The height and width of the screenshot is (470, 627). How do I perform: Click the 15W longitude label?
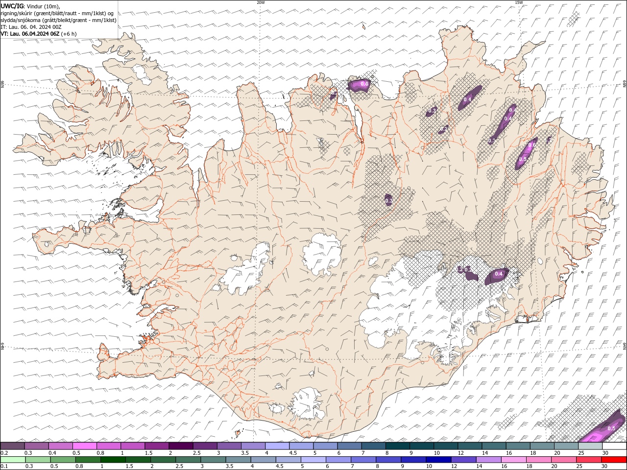pos(519,2)
